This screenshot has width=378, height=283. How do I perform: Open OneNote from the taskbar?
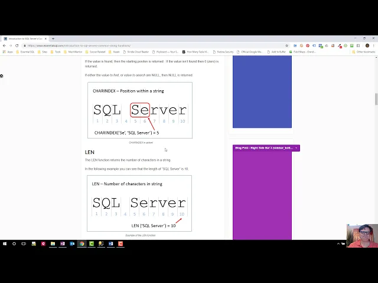coord(63,243)
